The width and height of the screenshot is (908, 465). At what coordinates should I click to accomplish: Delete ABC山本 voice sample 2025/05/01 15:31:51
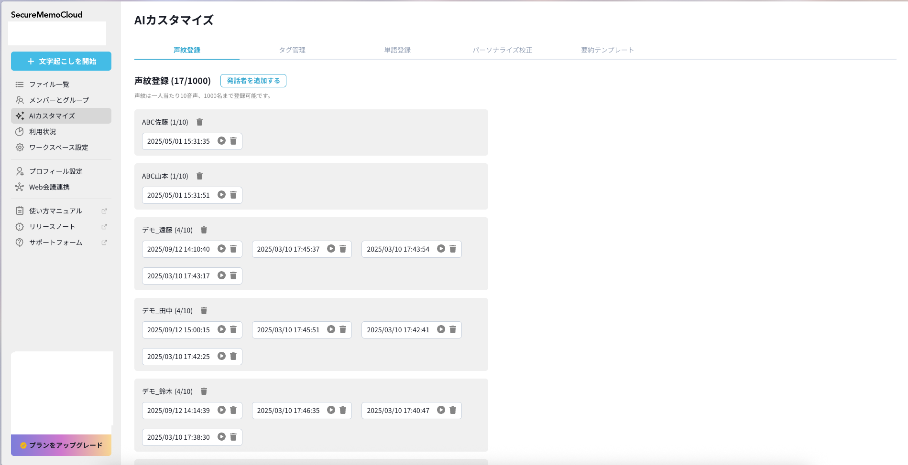coord(233,195)
